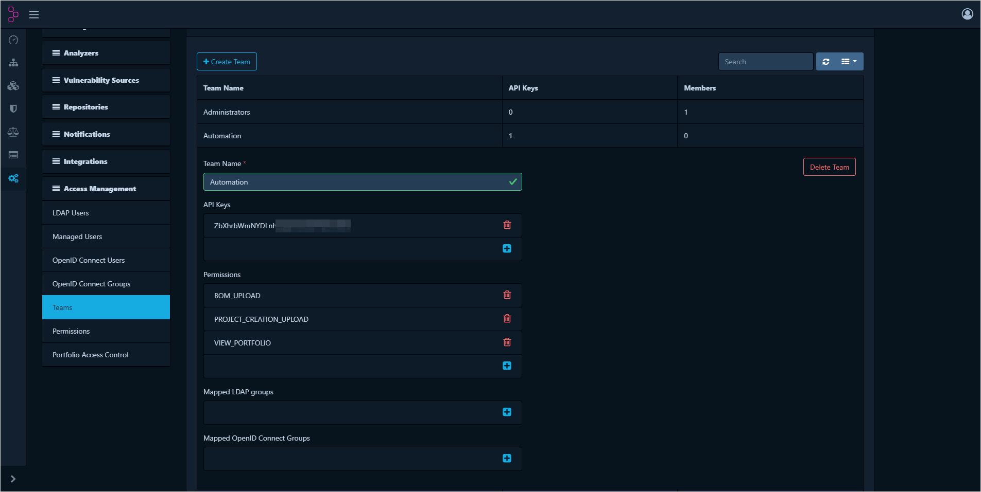The height and width of the screenshot is (492, 981).
Task: Open Portfolio Access Control page
Action: tap(106, 355)
